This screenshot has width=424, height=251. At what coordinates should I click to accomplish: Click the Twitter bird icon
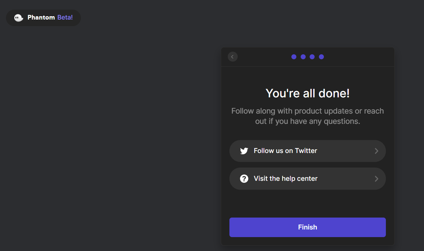(244, 151)
